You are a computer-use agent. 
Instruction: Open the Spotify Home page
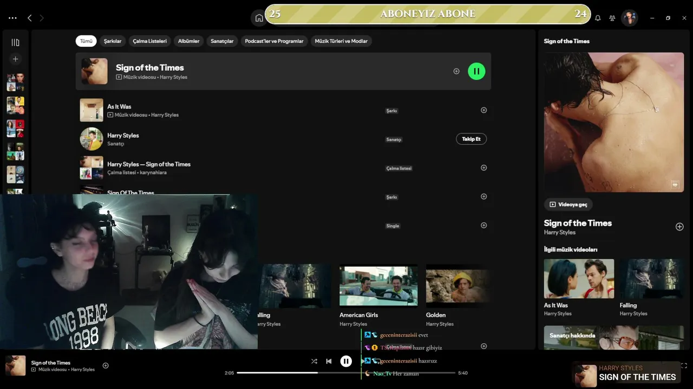click(x=259, y=18)
